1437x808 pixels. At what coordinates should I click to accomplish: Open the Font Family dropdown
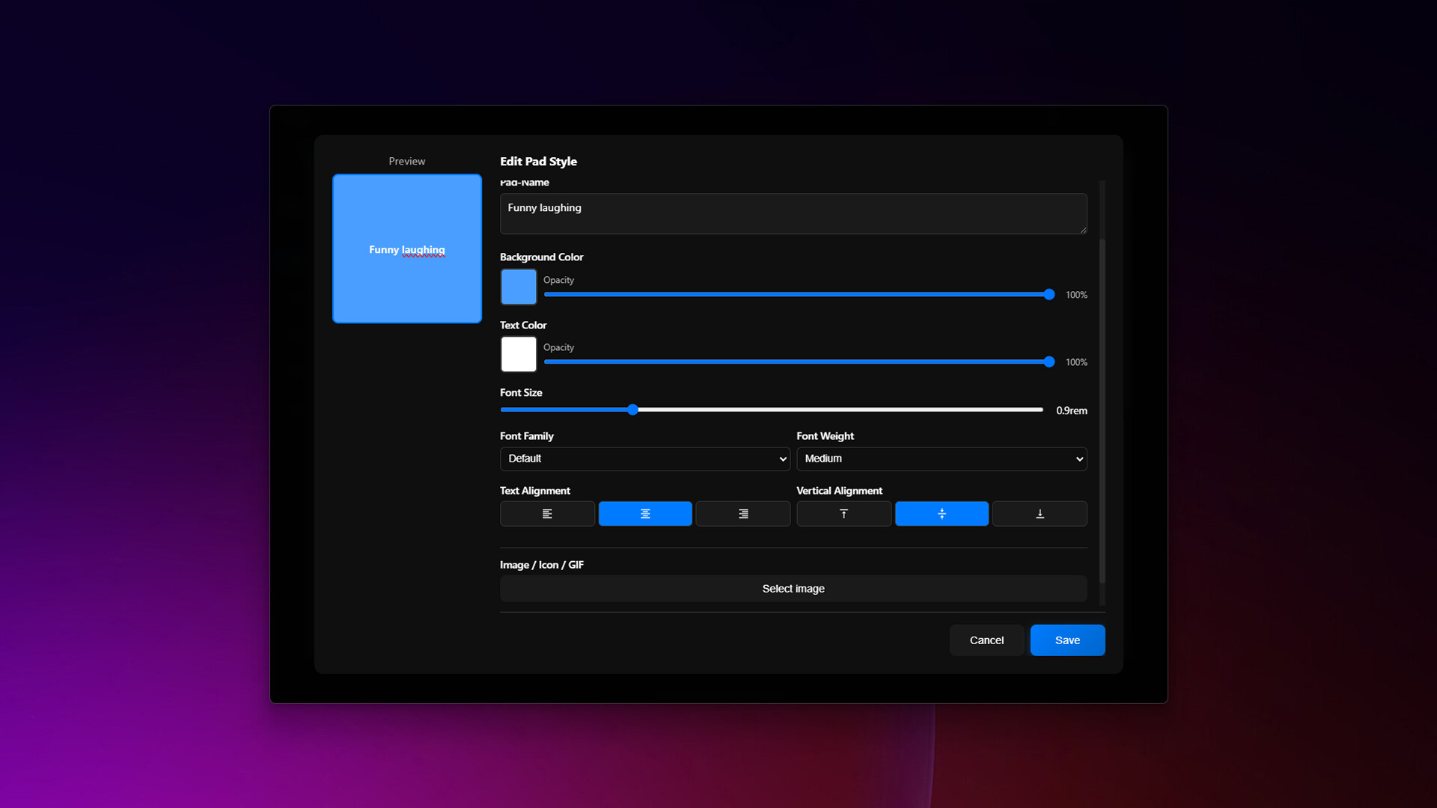click(x=644, y=459)
